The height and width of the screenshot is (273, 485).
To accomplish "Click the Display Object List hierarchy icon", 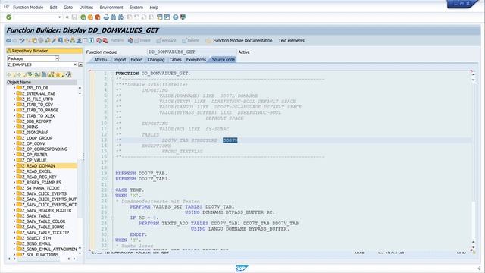I will click(x=73, y=40).
